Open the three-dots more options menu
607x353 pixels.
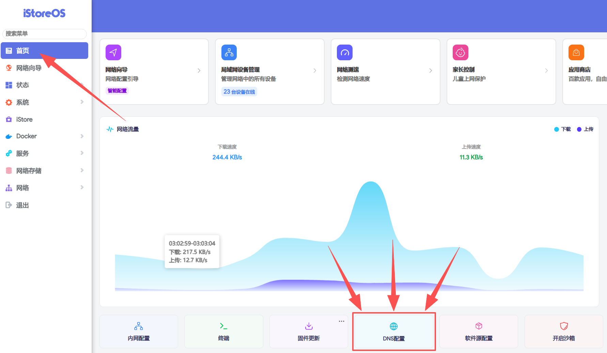341,321
